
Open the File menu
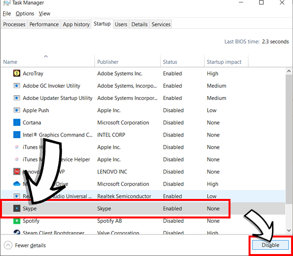click(x=7, y=14)
